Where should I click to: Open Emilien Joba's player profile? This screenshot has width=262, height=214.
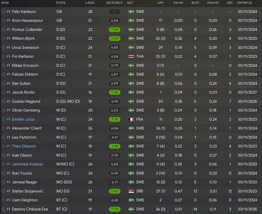point(23,119)
